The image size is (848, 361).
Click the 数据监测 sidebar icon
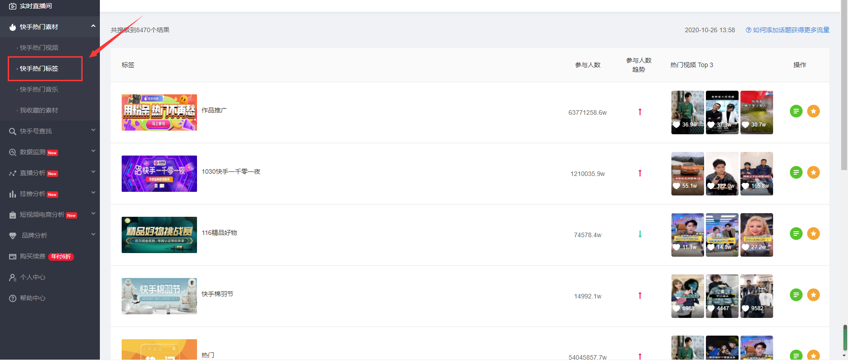[x=13, y=152]
